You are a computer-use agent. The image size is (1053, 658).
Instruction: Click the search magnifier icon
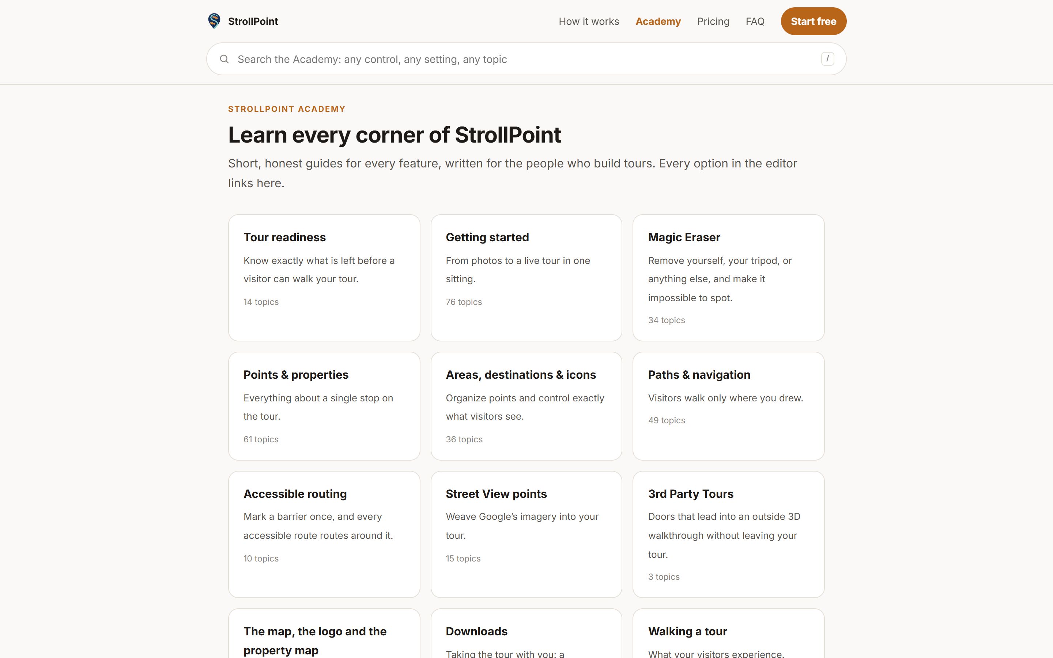[224, 59]
